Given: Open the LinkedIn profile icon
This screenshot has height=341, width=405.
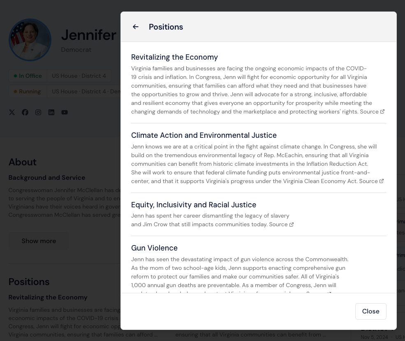Looking at the screenshot, I should (51, 112).
